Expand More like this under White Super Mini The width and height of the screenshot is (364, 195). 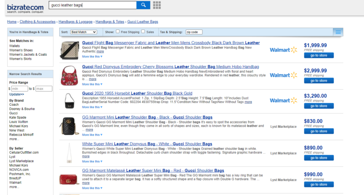point(92,161)
